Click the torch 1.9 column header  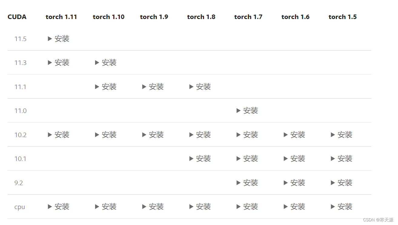154,17
